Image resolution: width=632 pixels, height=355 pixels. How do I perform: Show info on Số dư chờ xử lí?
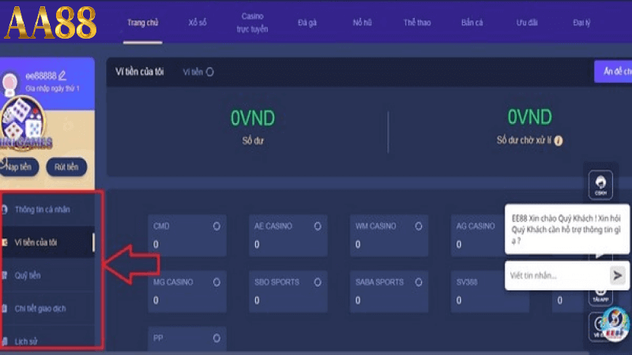pos(559,140)
